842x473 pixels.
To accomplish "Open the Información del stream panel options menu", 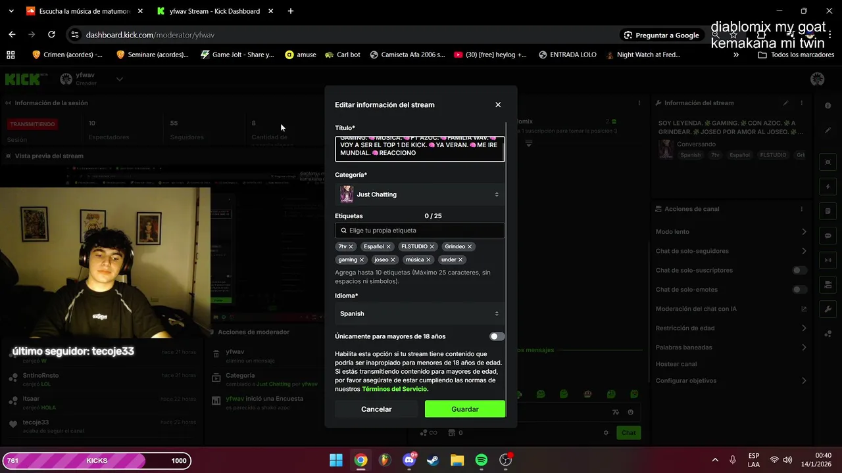I will click(801, 103).
